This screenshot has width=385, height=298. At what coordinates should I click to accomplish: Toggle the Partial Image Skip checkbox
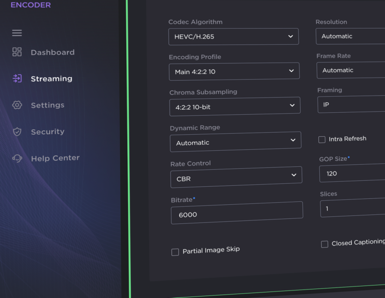[x=175, y=252]
